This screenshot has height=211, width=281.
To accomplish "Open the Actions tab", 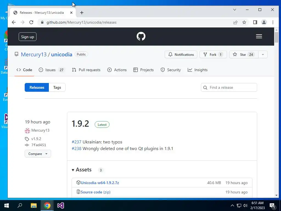I will (117, 70).
